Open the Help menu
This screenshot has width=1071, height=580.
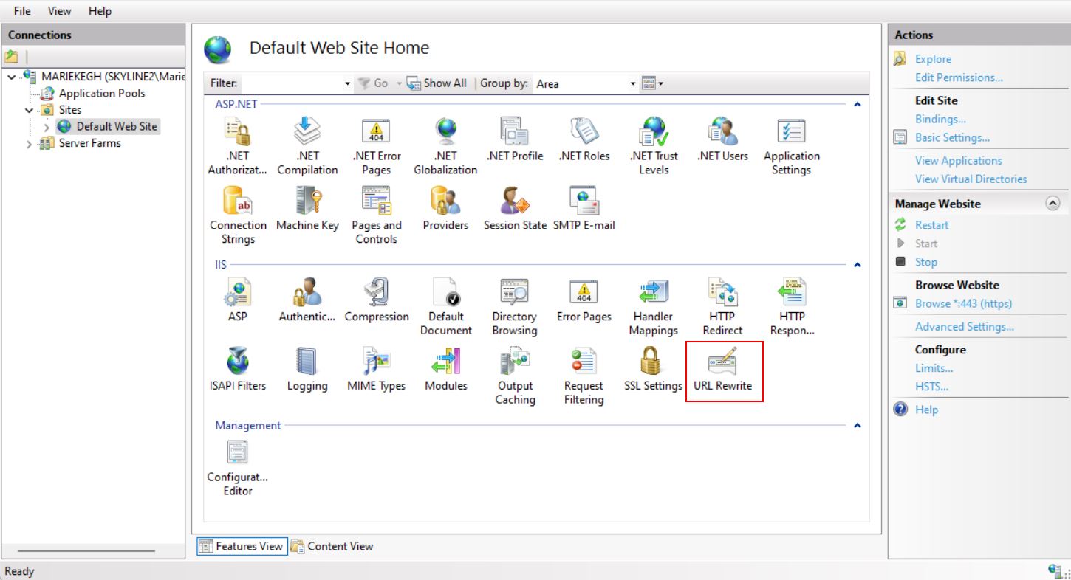tap(100, 11)
